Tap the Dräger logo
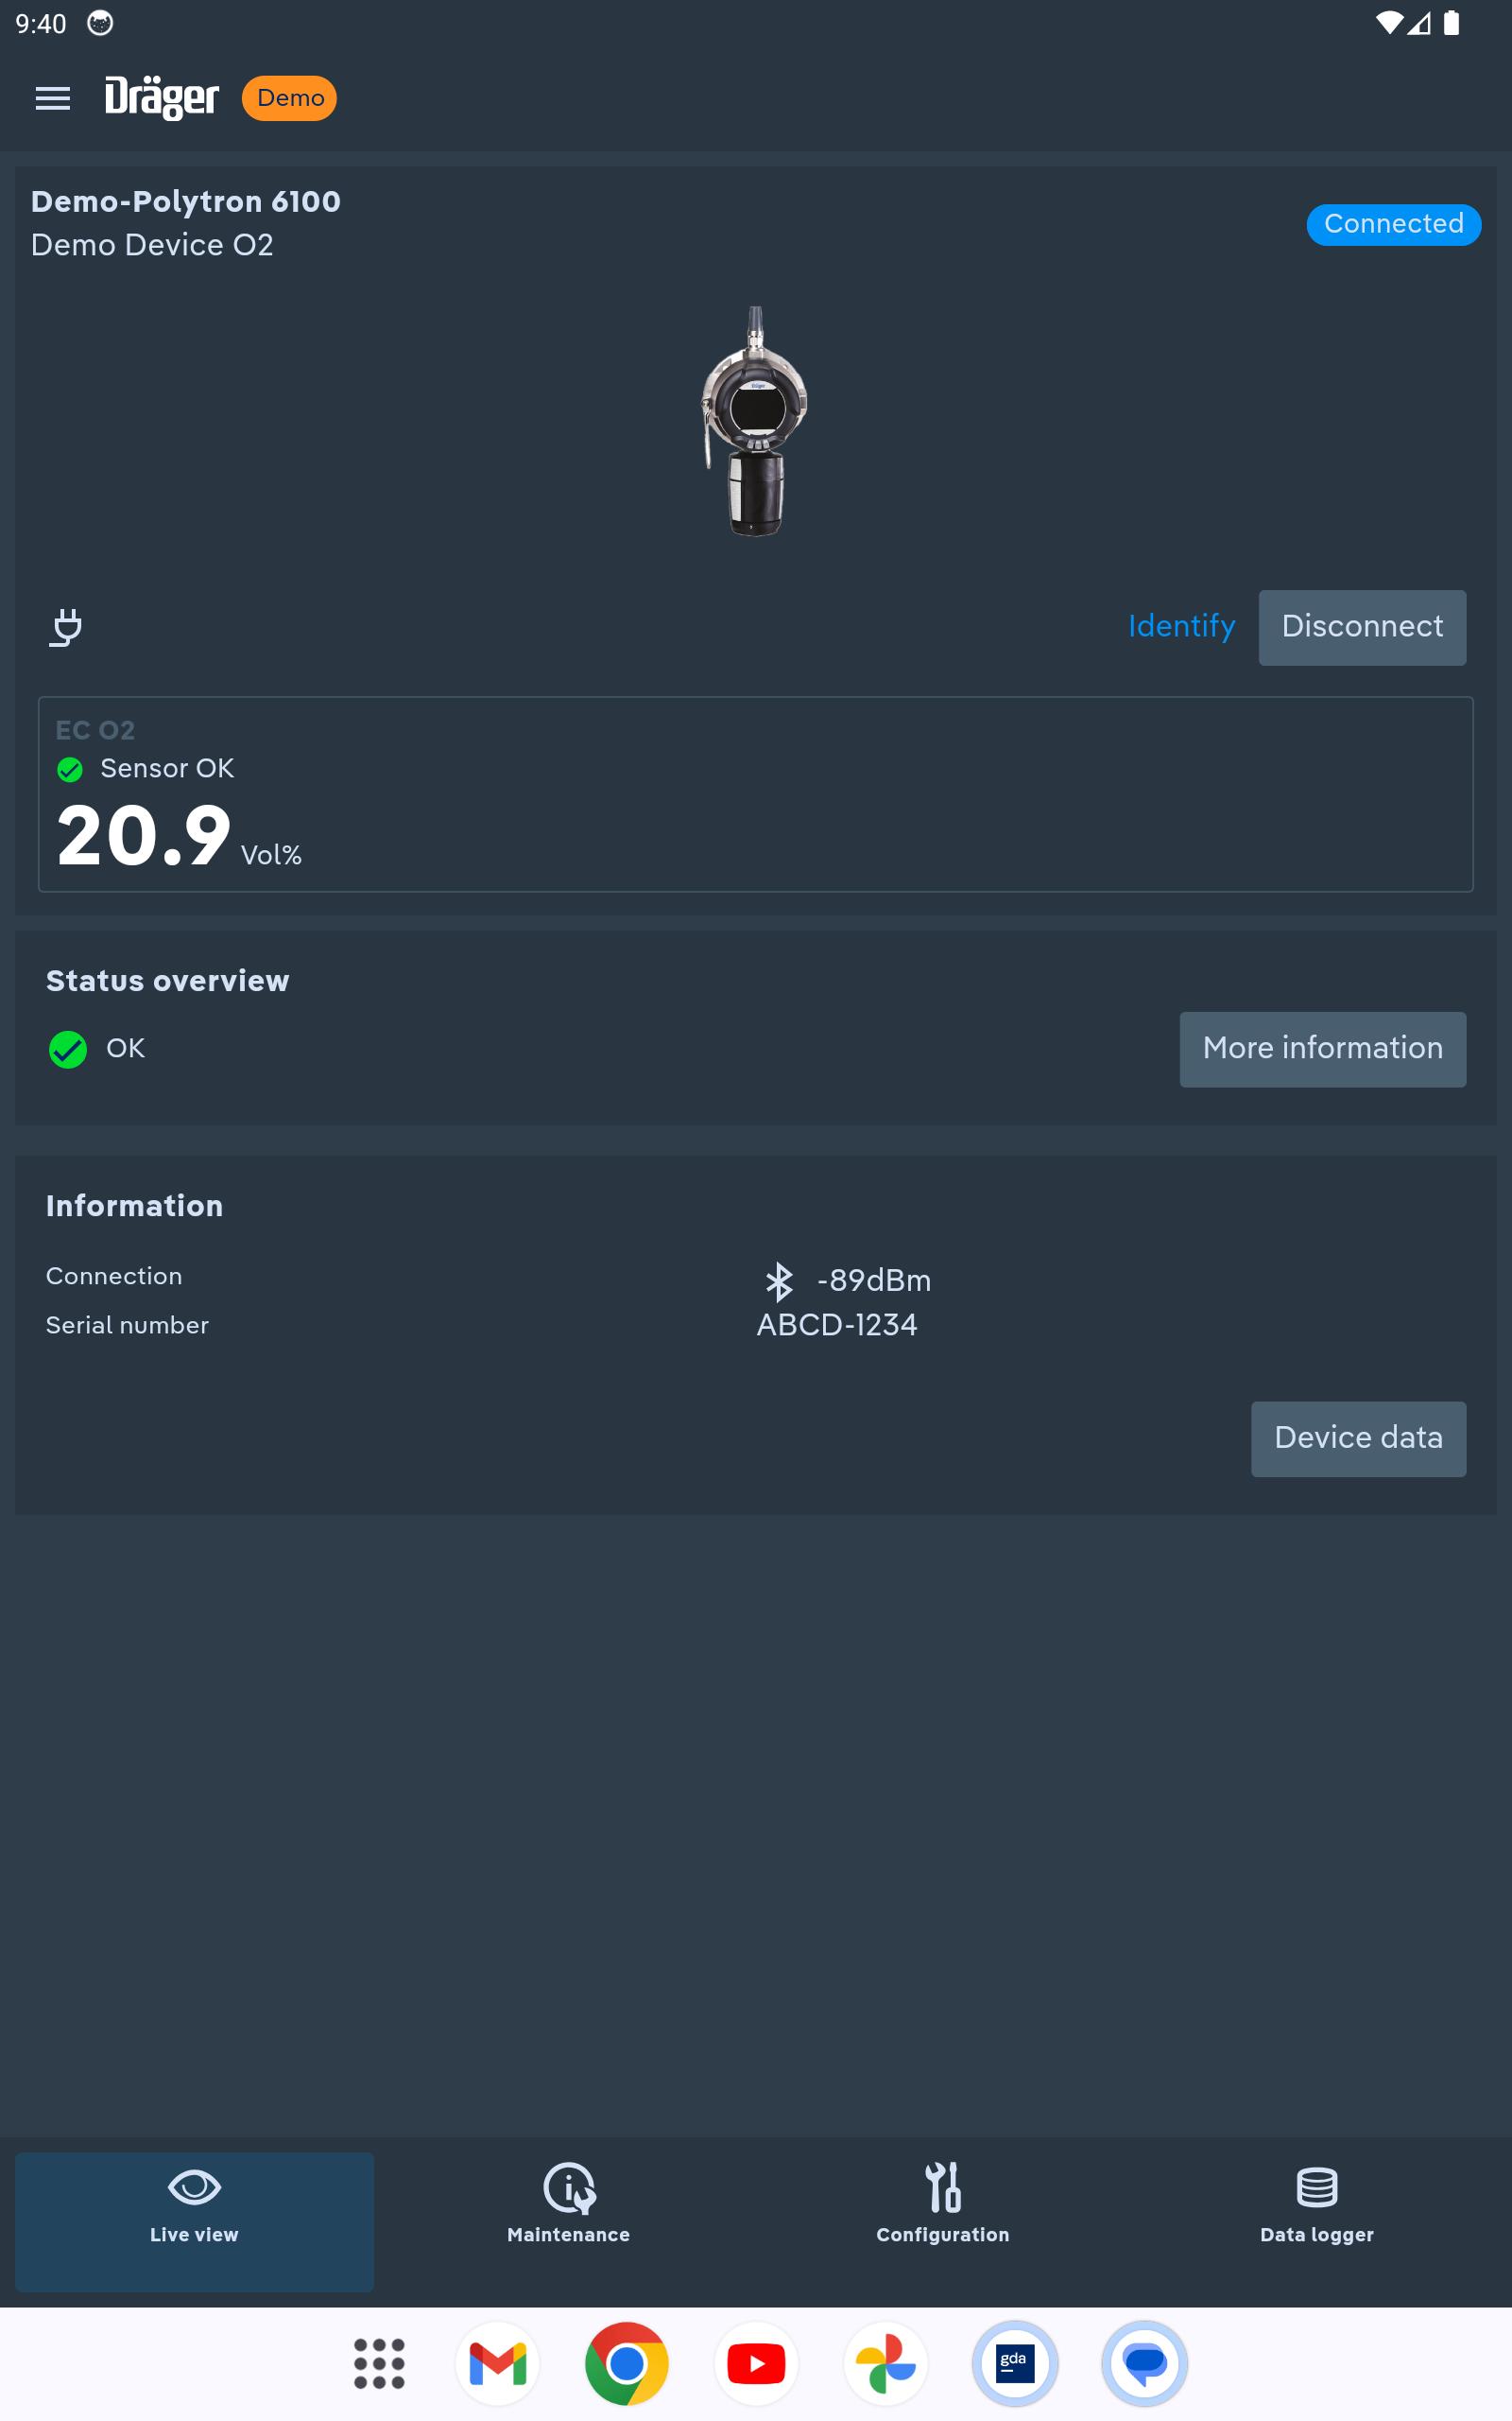This screenshot has width=1512, height=2421. coord(161,97)
